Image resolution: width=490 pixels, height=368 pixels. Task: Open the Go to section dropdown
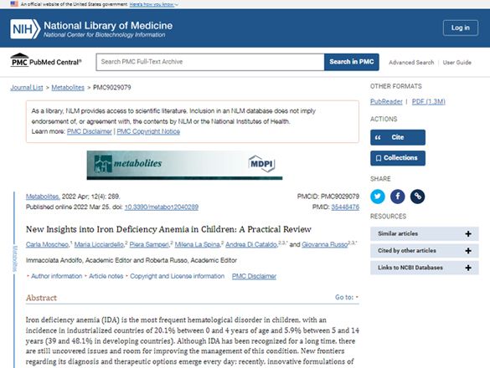347,297
